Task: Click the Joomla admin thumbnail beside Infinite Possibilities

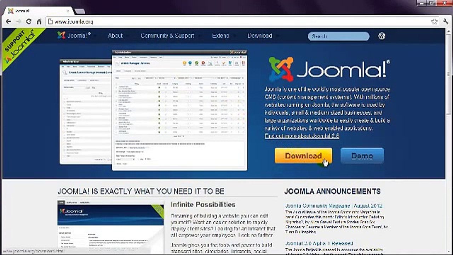Action: tap(111, 228)
